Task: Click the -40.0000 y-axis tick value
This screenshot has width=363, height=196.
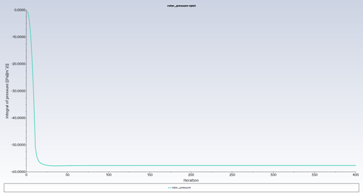Action: point(18,118)
